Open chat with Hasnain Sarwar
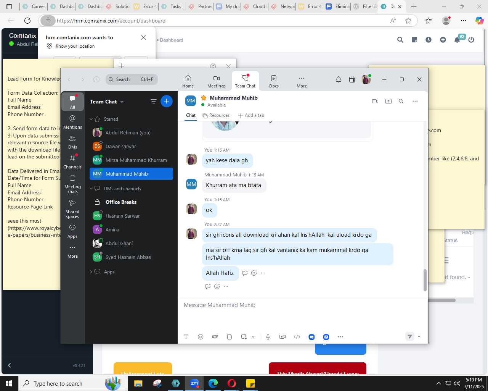The height and width of the screenshot is (391, 488). pos(131,216)
